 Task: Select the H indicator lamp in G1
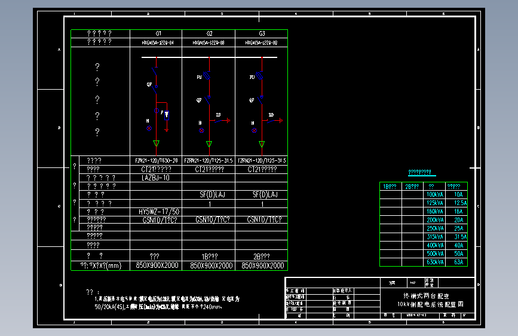click(149, 129)
